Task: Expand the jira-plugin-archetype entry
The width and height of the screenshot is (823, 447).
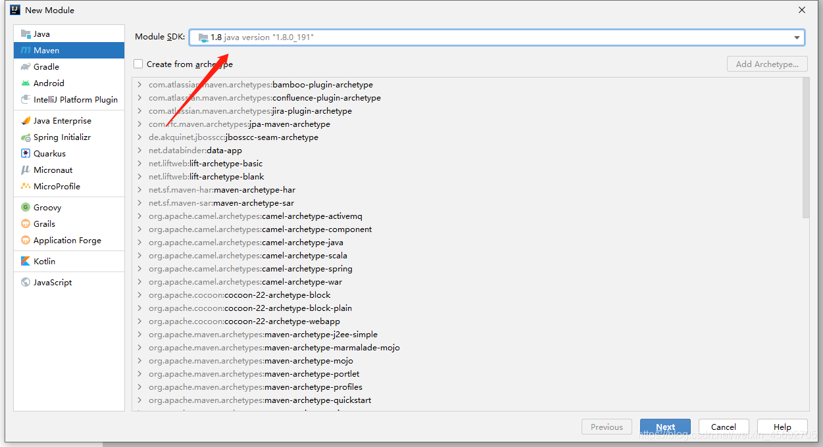Action: (x=139, y=111)
